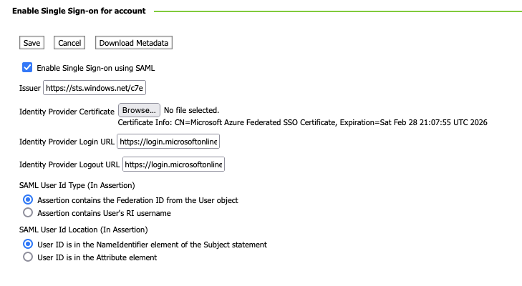This screenshot has width=522, height=286.
Task: Click the 'Identity Provider Certificate' label
Action: (x=67, y=112)
